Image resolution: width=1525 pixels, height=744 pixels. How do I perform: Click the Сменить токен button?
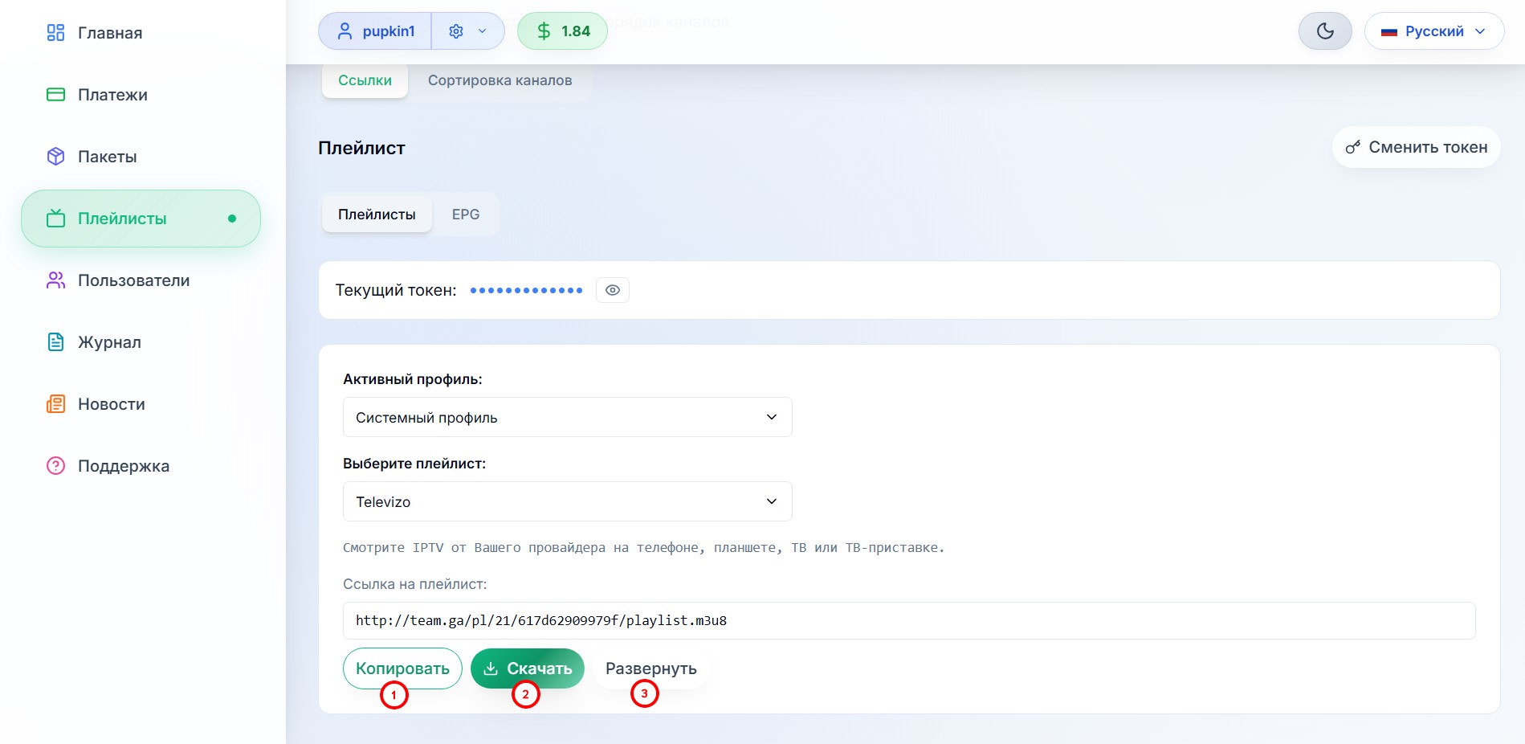click(1416, 147)
